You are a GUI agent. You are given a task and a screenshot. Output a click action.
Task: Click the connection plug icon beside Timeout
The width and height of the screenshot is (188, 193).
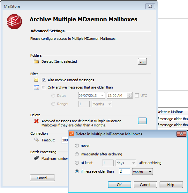[36, 140]
